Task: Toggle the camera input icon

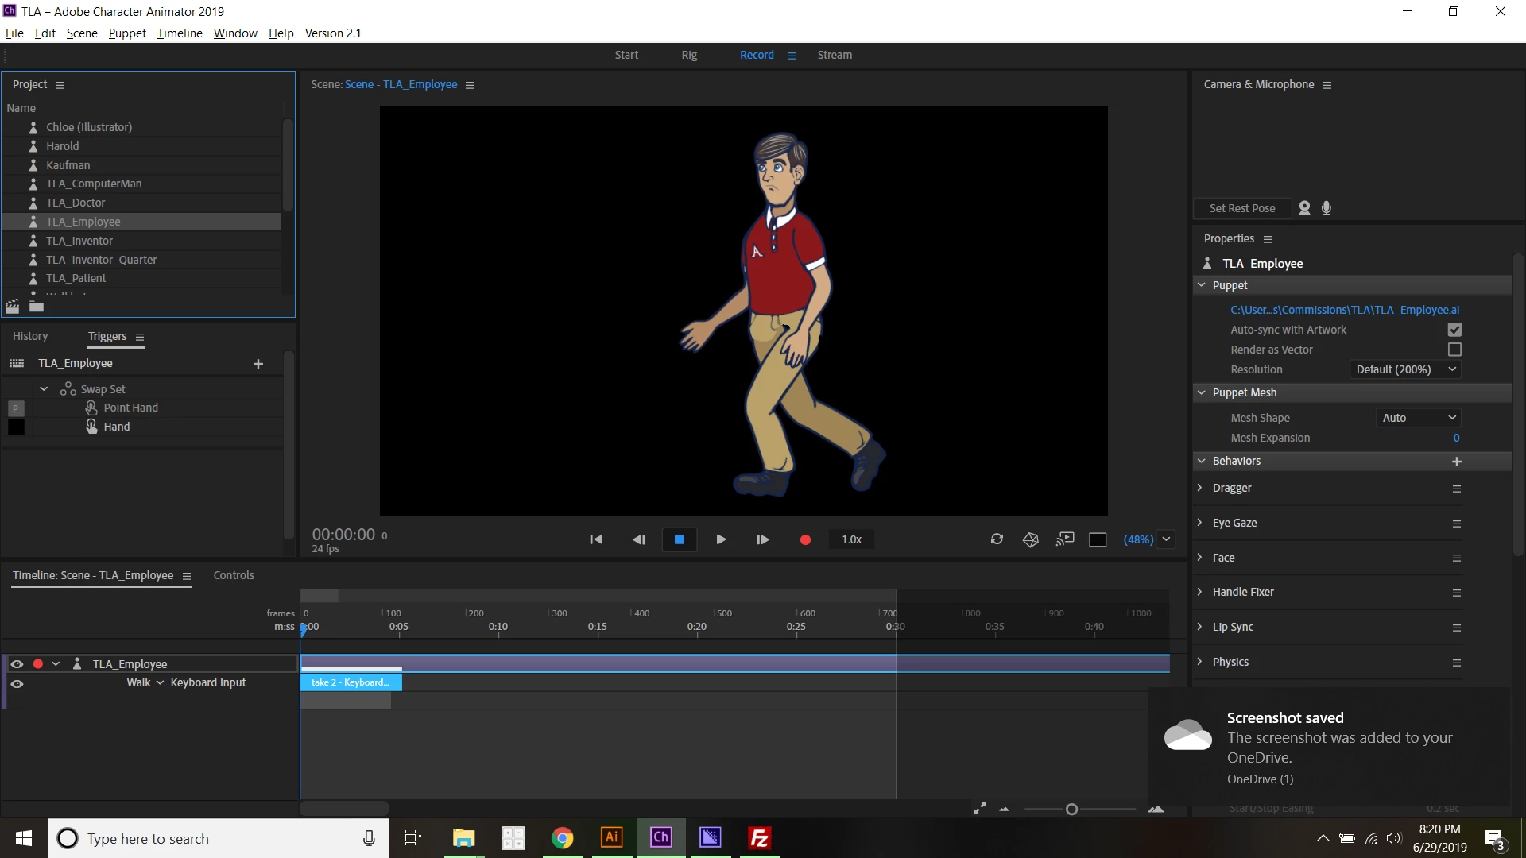Action: tap(1304, 208)
